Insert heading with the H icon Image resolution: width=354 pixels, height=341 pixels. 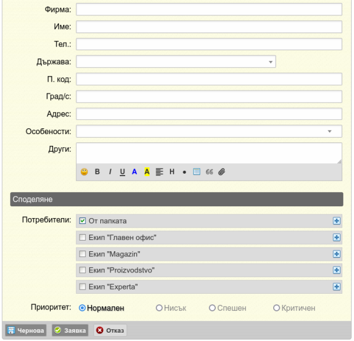click(x=172, y=172)
